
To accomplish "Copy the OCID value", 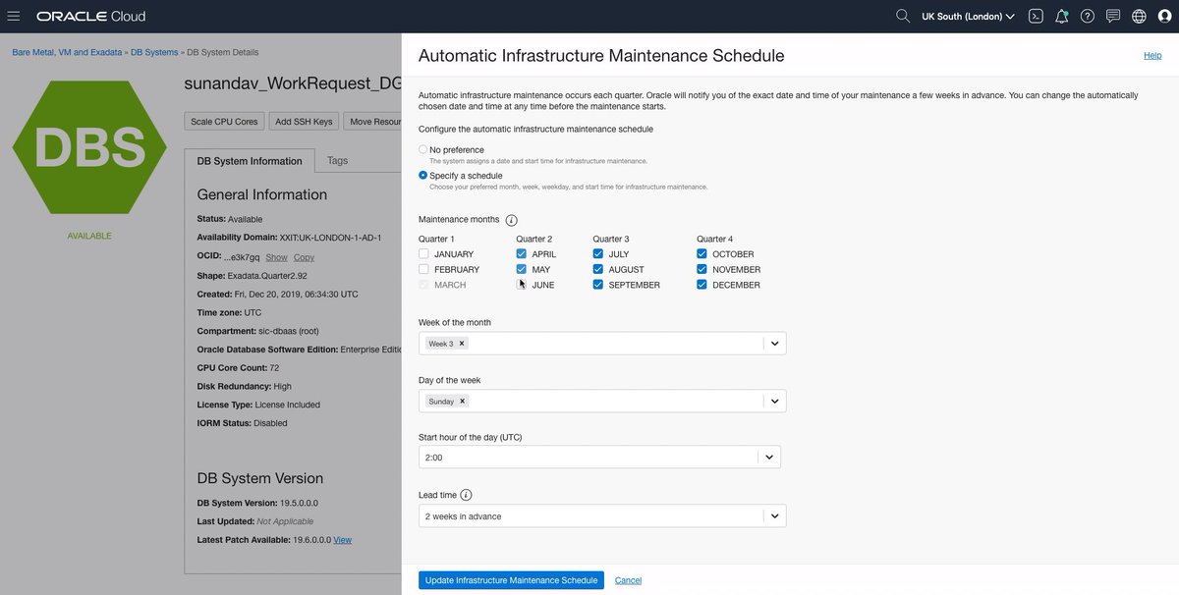I will click(x=304, y=257).
